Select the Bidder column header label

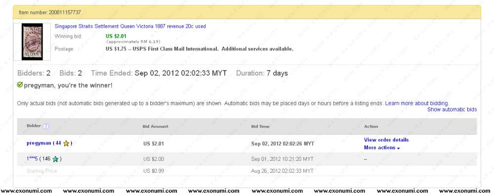pyautogui.click(x=34, y=126)
